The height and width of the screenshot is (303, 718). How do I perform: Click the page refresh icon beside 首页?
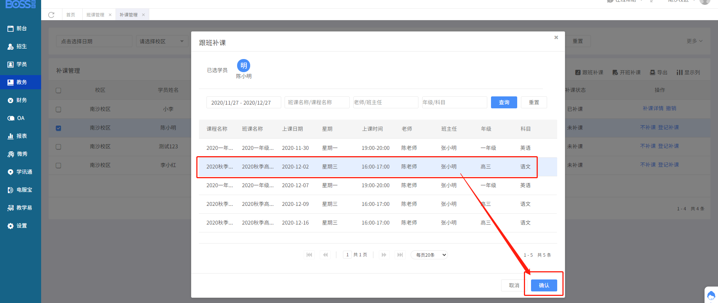51,15
